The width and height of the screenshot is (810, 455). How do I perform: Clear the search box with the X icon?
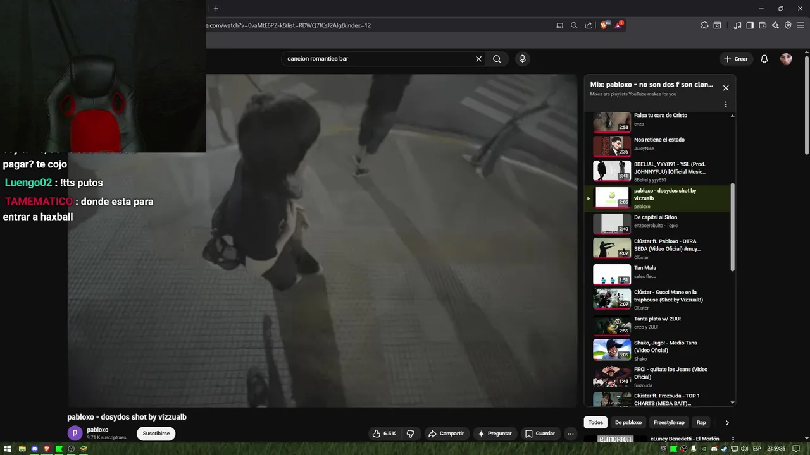(x=478, y=59)
